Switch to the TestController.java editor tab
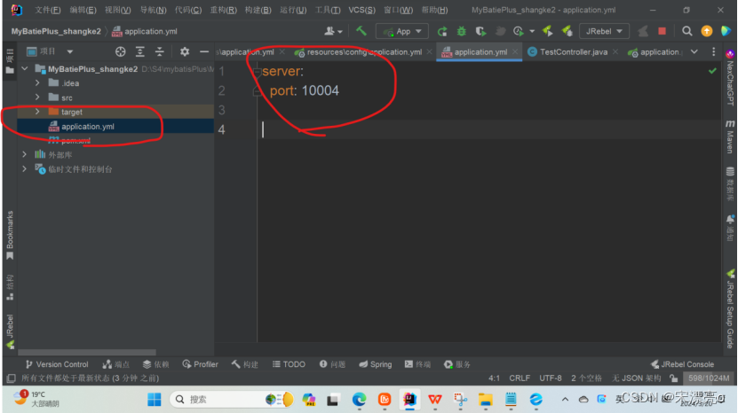This screenshot has width=738, height=413. pyautogui.click(x=573, y=51)
